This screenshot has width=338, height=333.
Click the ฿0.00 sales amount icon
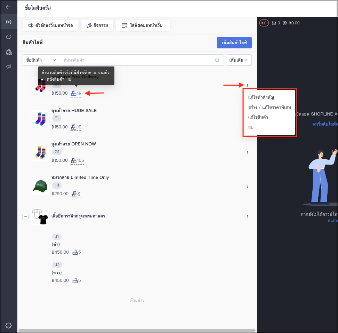[x=285, y=23]
